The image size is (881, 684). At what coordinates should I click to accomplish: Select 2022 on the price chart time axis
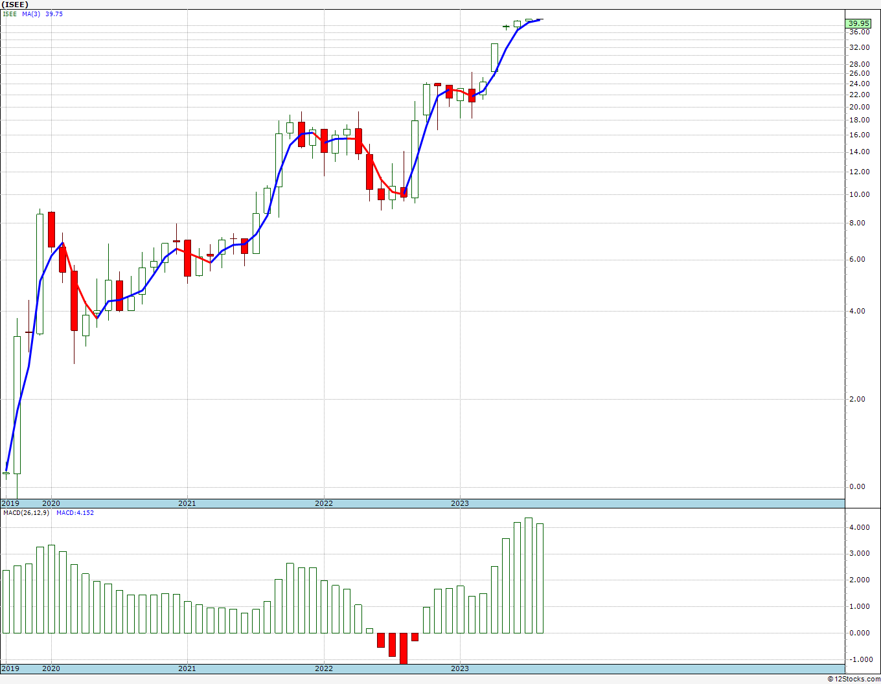coord(323,503)
